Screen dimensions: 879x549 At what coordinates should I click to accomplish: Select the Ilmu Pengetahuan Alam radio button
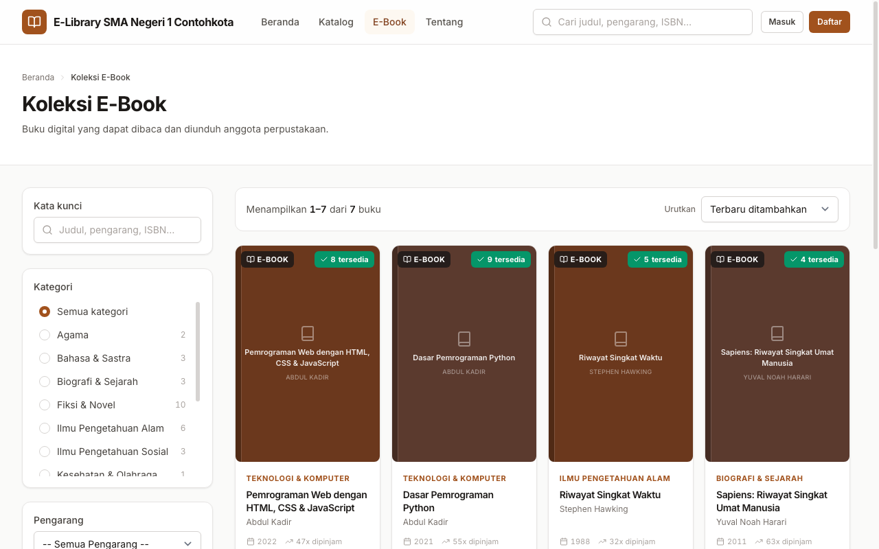pos(45,428)
